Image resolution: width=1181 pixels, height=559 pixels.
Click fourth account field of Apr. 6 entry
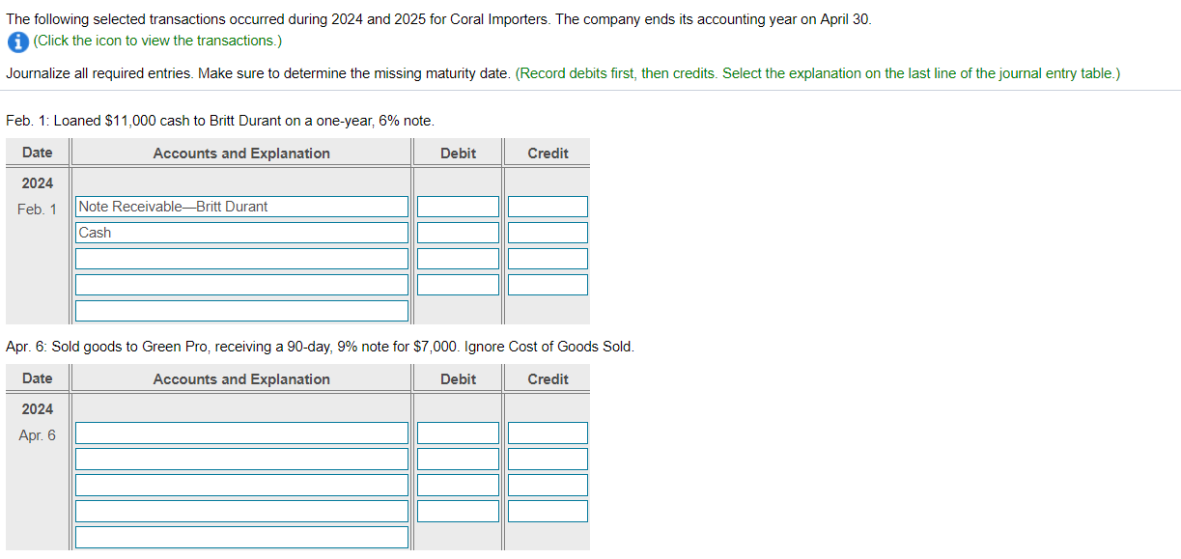pos(241,511)
